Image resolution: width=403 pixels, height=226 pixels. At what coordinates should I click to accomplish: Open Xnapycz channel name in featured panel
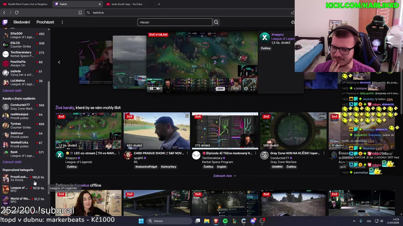coord(278,35)
